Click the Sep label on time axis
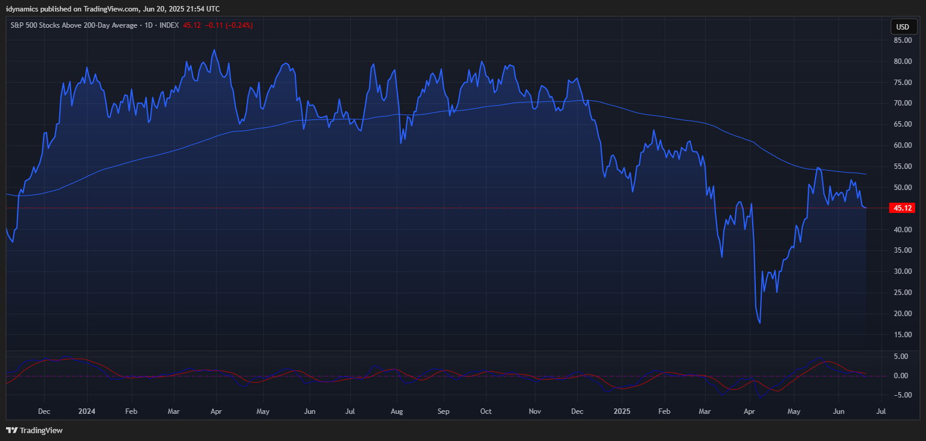Image resolution: width=926 pixels, height=441 pixels. pyautogui.click(x=444, y=411)
